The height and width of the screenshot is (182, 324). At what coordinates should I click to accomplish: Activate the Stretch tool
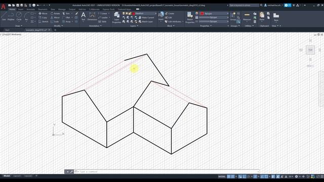43,21
